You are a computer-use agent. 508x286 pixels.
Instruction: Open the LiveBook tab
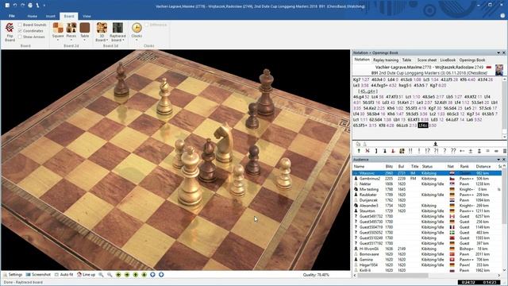(x=448, y=60)
